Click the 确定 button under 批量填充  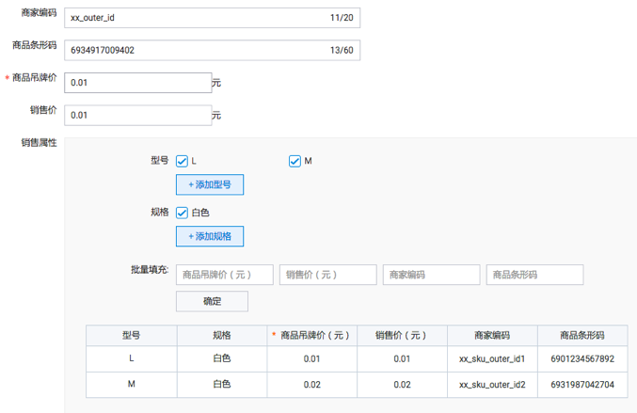[212, 301]
